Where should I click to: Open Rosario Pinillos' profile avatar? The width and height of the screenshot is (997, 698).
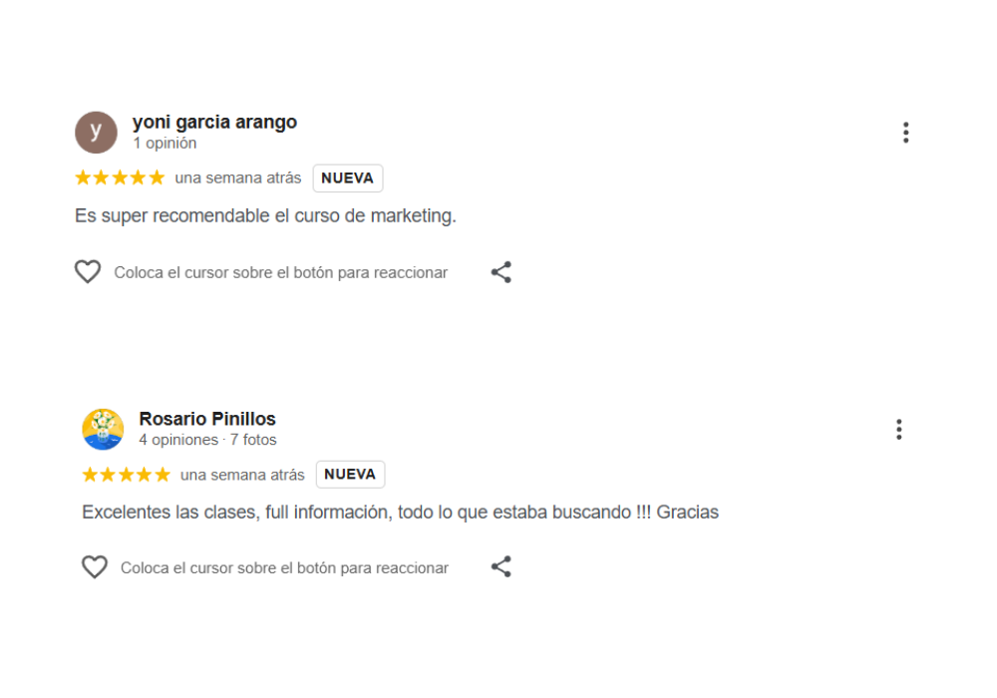click(x=103, y=429)
